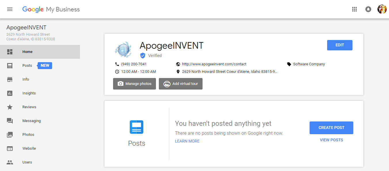Click the Users people icon
The width and height of the screenshot is (389, 171).
(x=10, y=162)
